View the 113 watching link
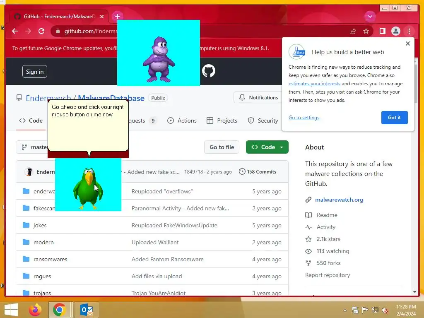Screen dimensions: 424x318 [x=333, y=251]
